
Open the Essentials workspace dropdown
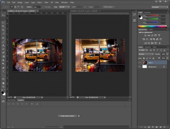tap(160, 7)
